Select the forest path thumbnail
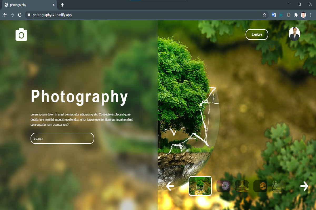 coord(242,186)
